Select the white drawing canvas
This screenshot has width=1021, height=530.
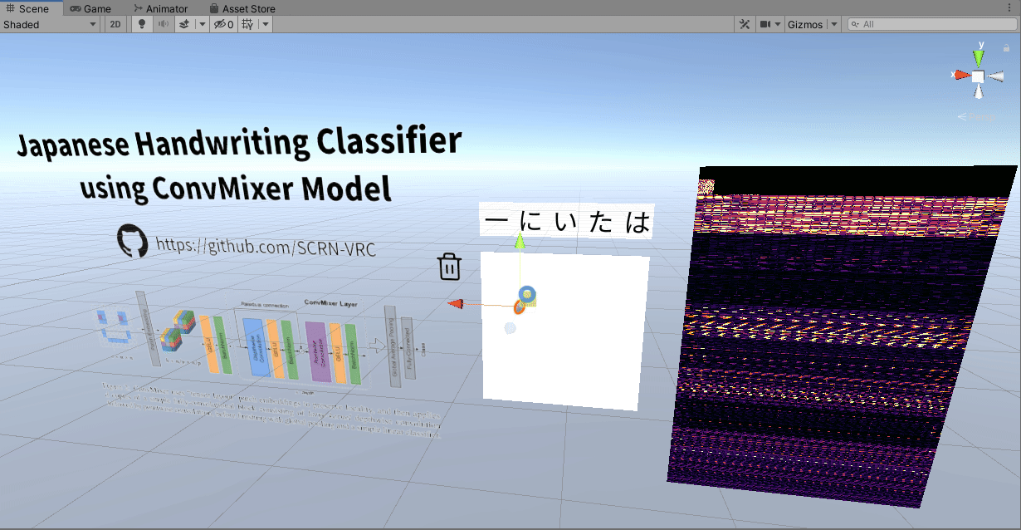point(565,331)
